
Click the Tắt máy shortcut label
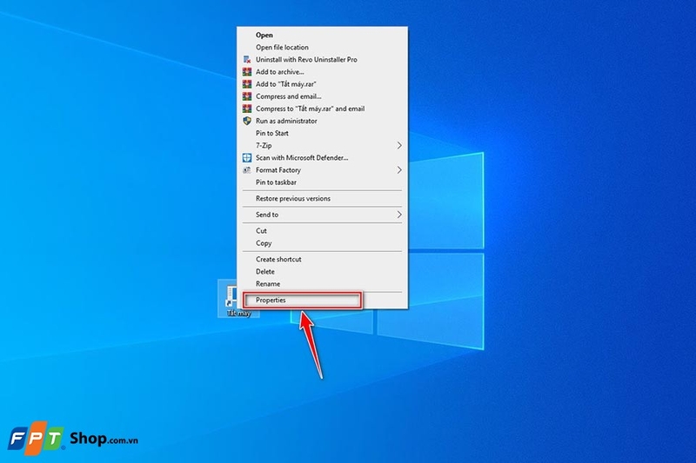click(x=238, y=314)
